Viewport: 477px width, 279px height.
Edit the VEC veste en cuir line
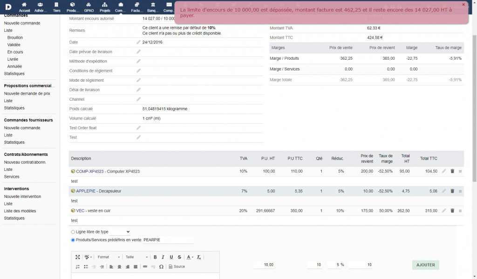443,210
